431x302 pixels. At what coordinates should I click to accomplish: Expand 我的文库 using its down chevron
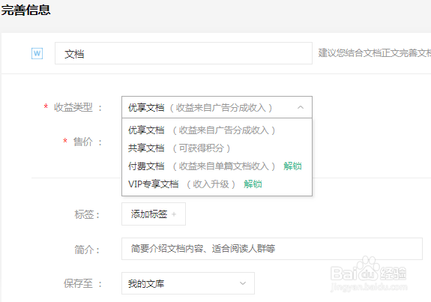(x=242, y=283)
